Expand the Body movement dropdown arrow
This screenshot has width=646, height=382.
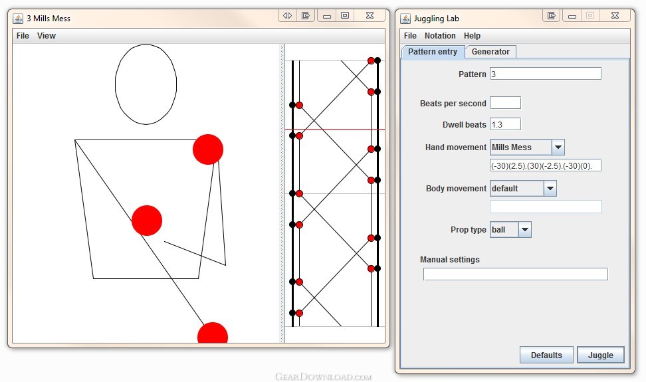coord(550,189)
